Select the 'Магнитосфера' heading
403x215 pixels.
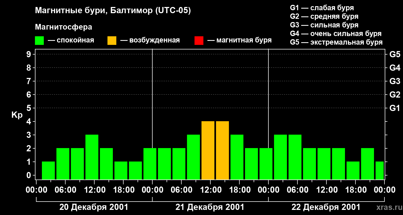click(64, 27)
